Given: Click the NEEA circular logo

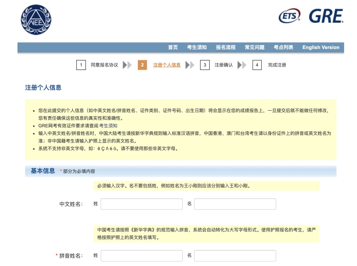Looking at the screenshot, I should 36,20.
